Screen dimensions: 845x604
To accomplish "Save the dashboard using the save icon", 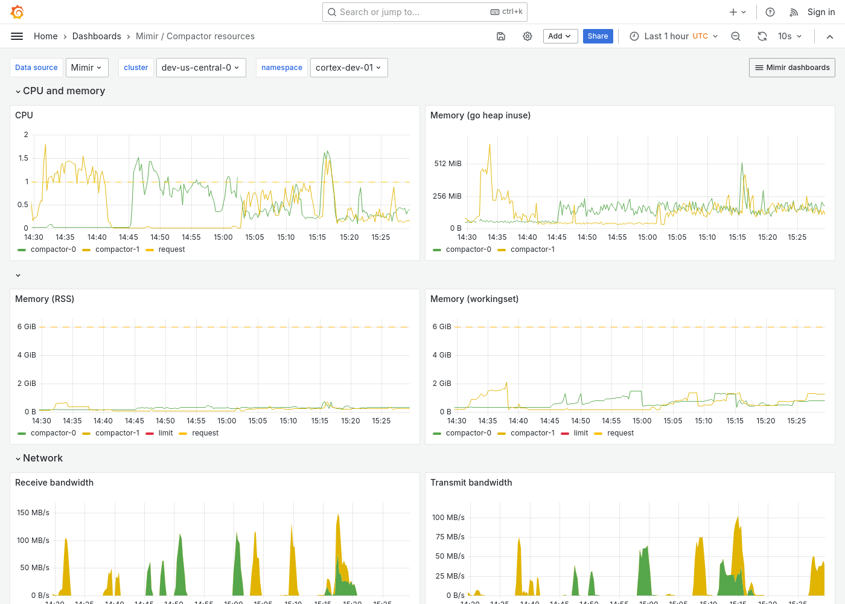I will [501, 36].
